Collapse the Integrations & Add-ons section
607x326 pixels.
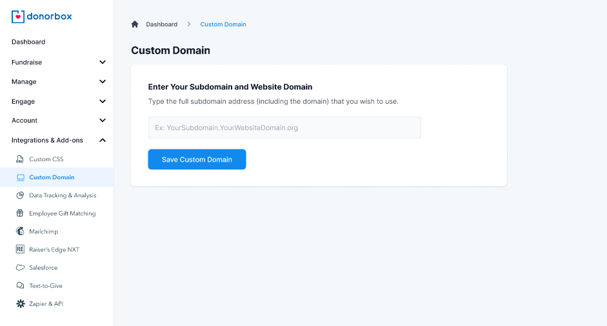coord(103,140)
